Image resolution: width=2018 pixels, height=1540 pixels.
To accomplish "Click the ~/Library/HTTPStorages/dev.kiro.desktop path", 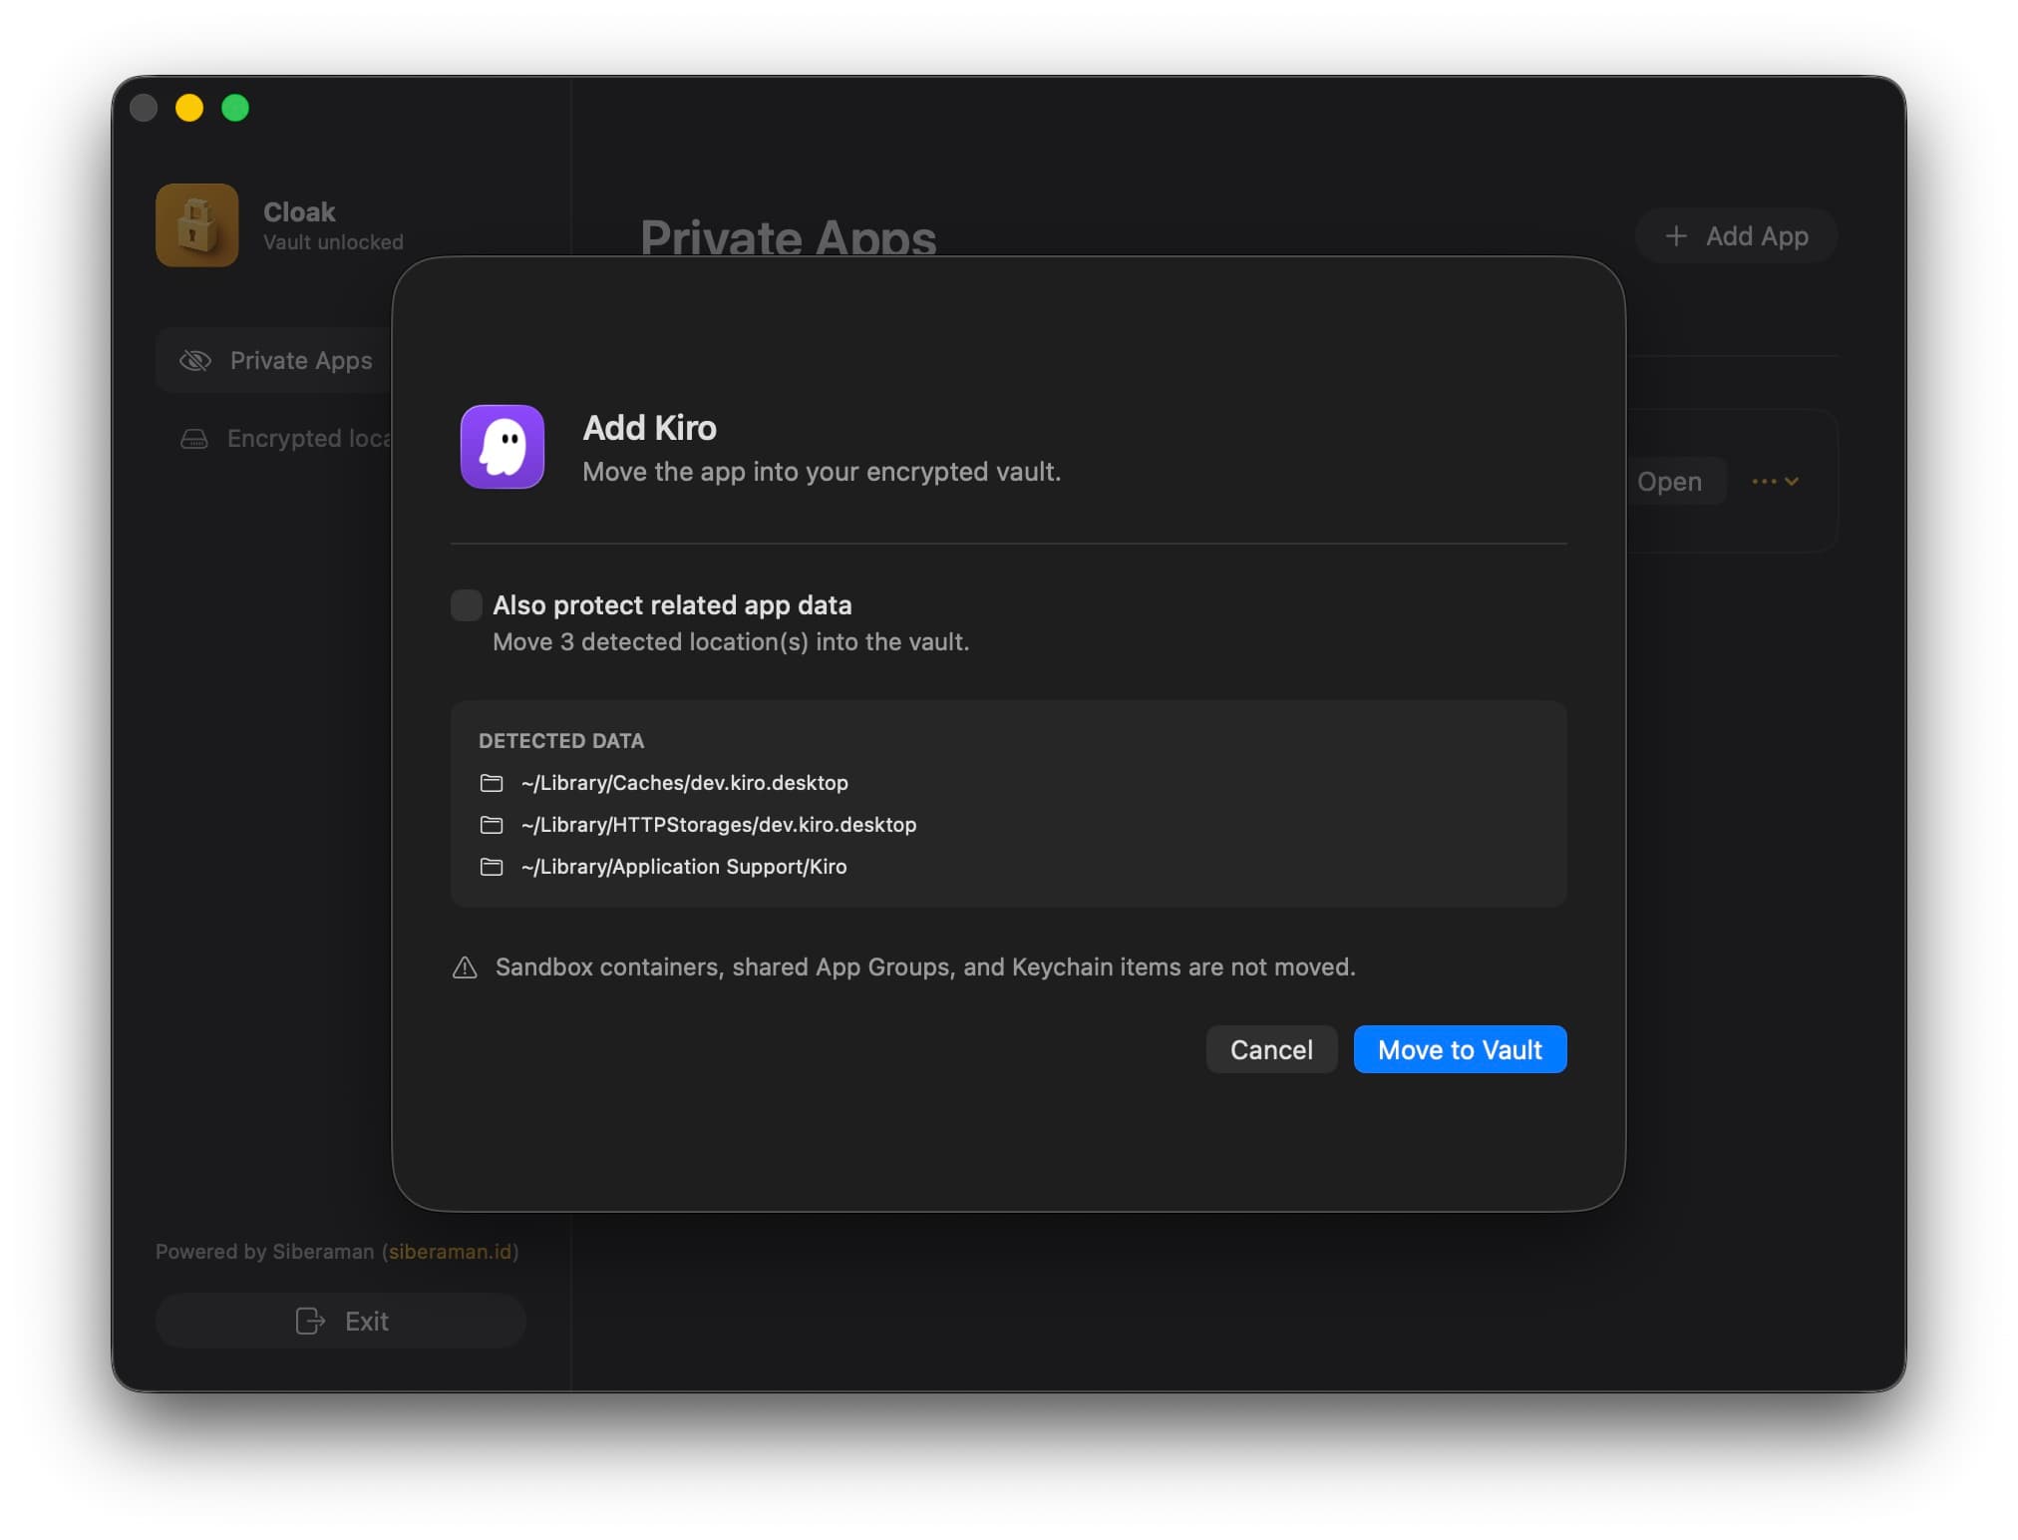I will pyautogui.click(x=718, y=825).
